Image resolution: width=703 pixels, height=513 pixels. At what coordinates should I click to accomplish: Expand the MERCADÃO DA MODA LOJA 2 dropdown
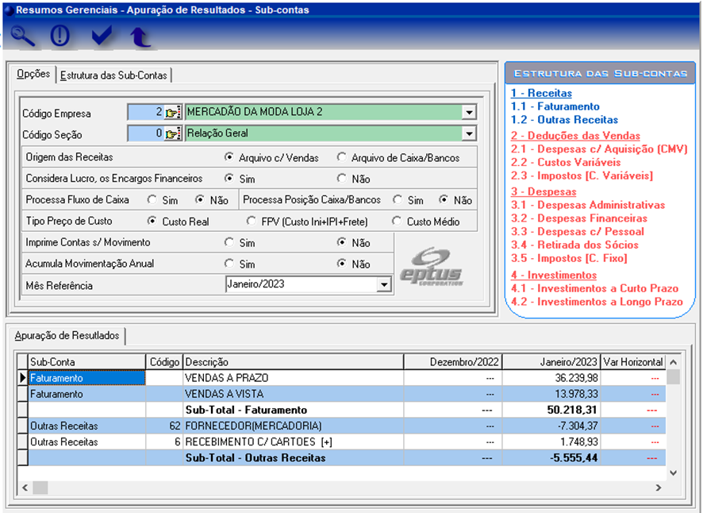pos(469,113)
